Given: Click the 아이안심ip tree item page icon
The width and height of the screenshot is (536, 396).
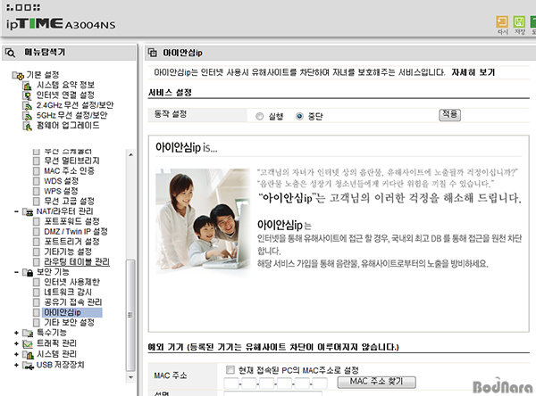Looking at the screenshot, I should click(37, 312).
